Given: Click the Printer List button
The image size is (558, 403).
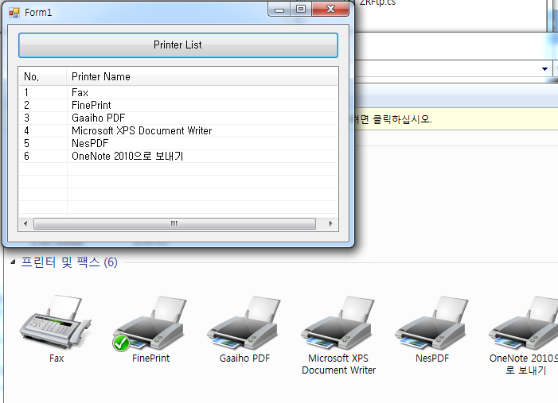Looking at the screenshot, I should [178, 45].
